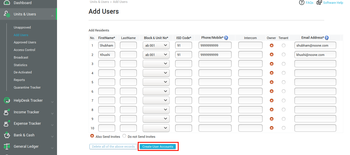Click the Dashboard gauge icon
This screenshot has width=350, height=155.
(x=7, y=3)
